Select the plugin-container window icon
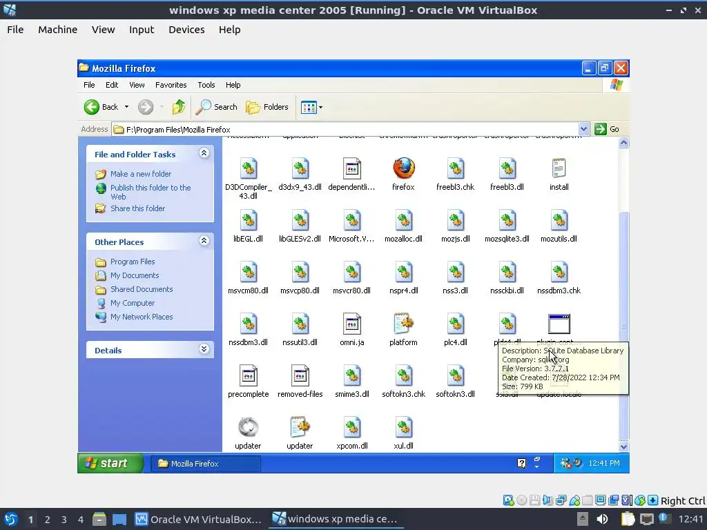The image size is (707, 530). point(559,324)
